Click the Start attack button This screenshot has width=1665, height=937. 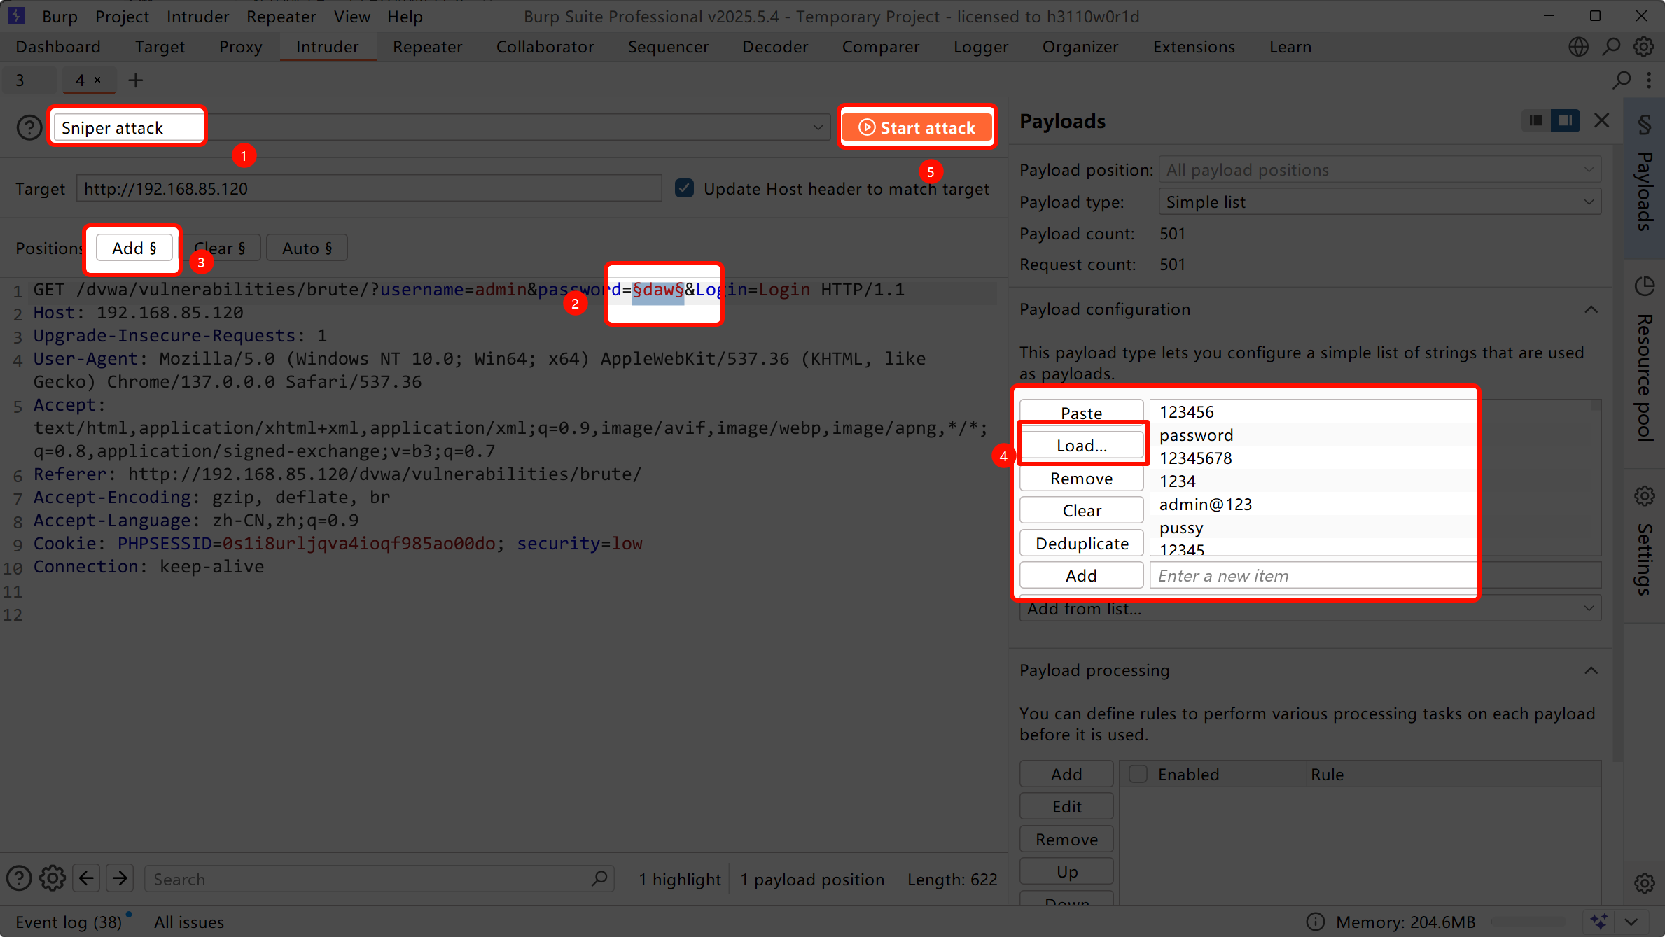[917, 127]
